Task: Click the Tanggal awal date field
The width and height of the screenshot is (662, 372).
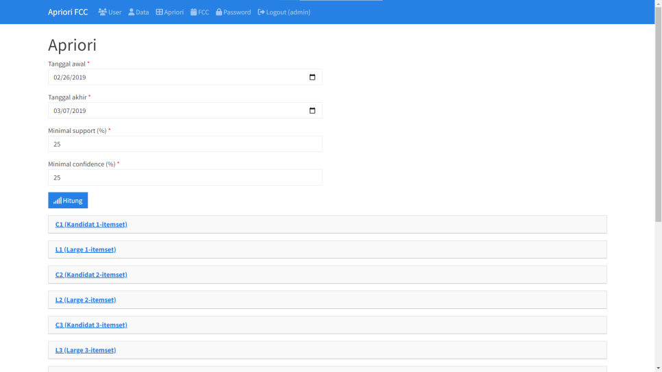Action: [171, 77]
